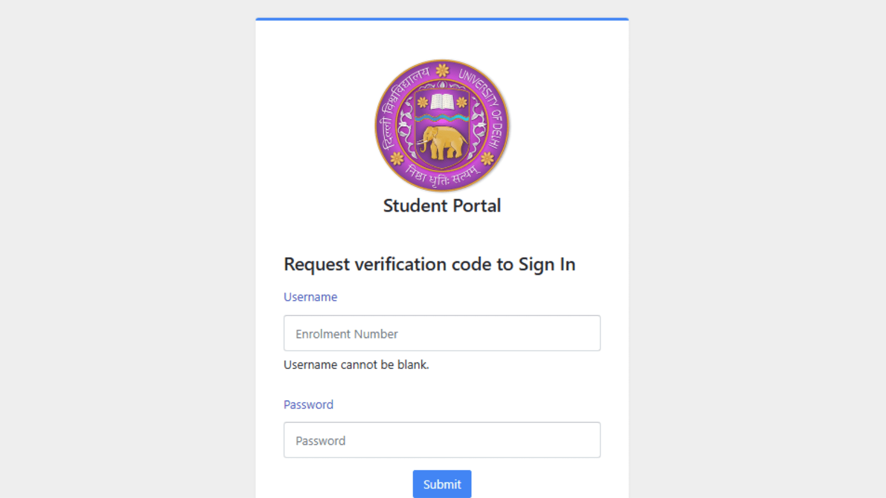
Task: Focus the Password input field
Action: coord(442,440)
